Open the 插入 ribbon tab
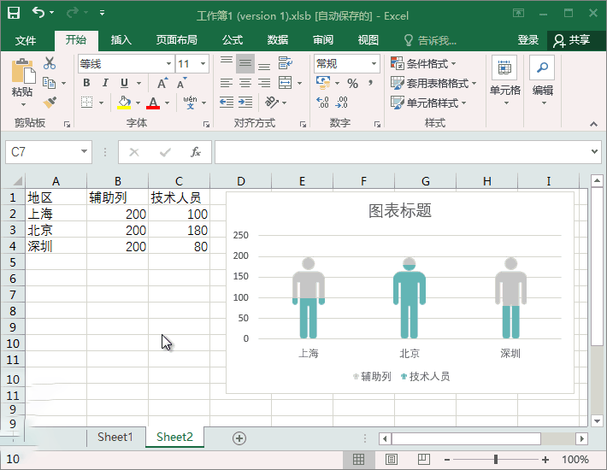The width and height of the screenshot is (607, 470). point(121,40)
